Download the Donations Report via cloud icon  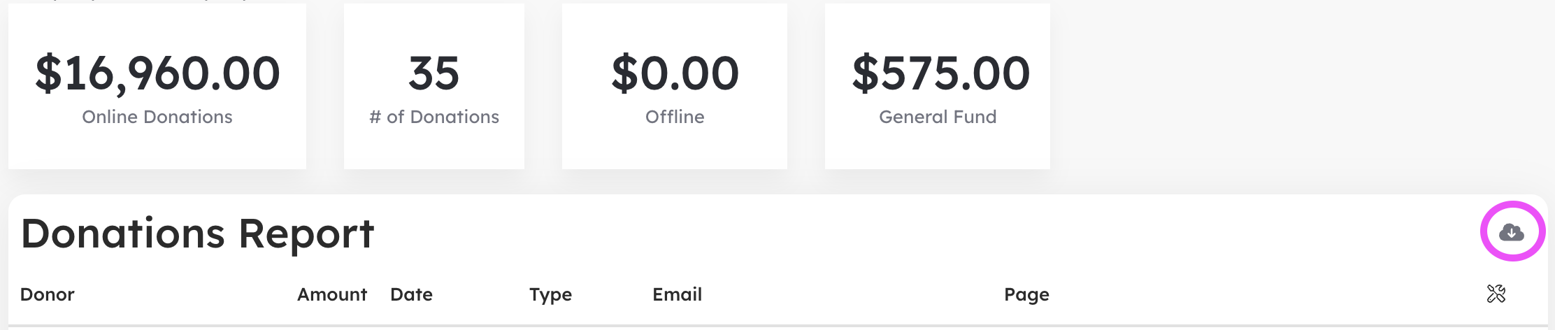pyautogui.click(x=1512, y=231)
